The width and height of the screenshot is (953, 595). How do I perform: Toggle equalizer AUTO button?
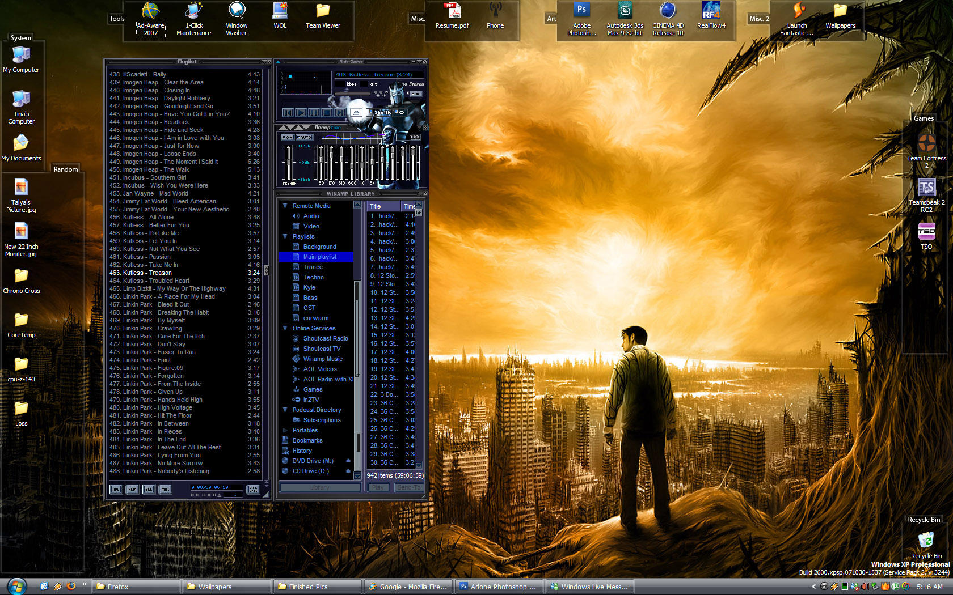tap(305, 137)
